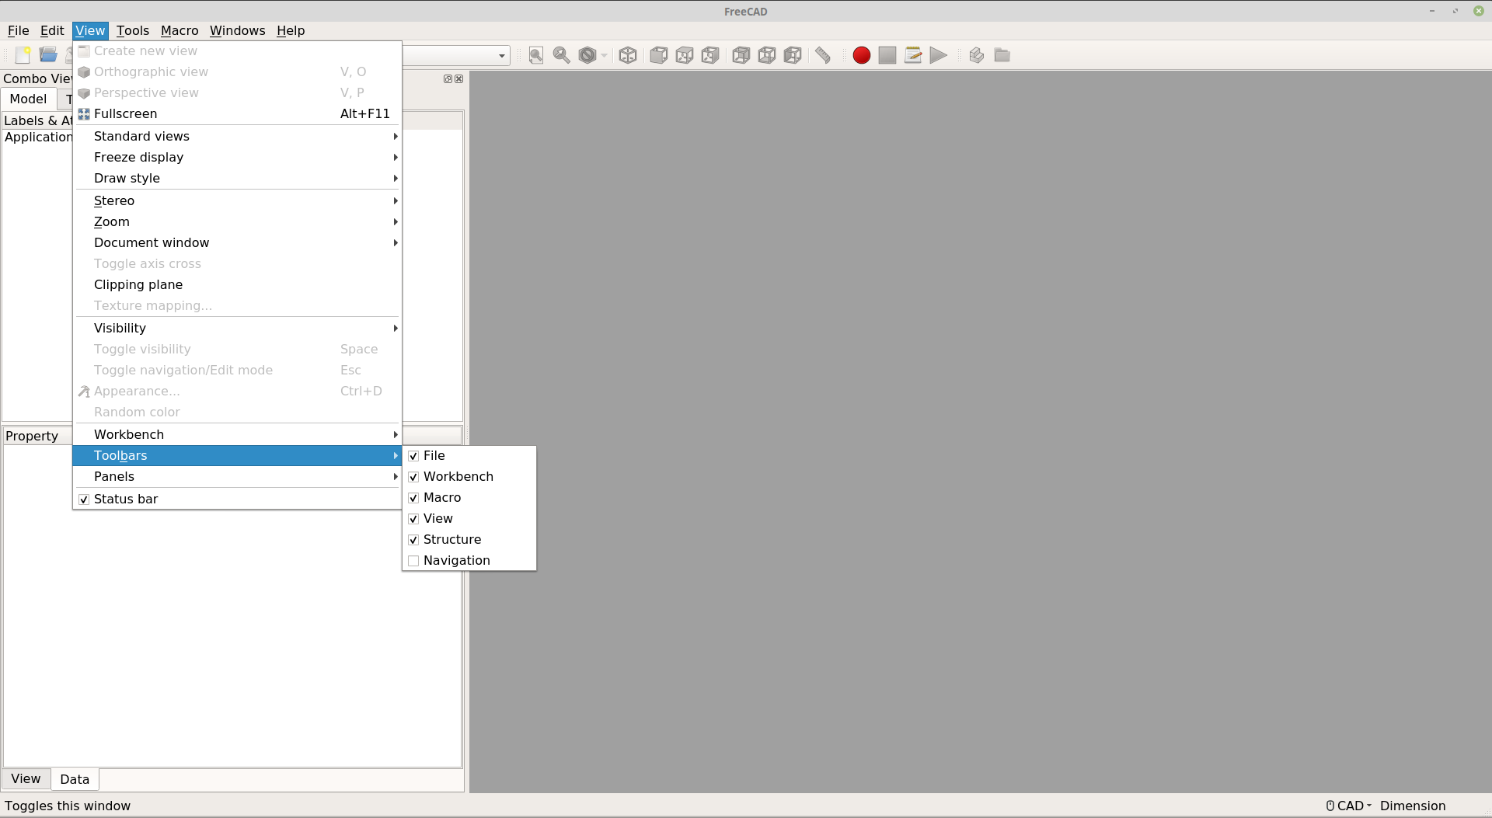
Task: Switch to property Data tab
Action: click(75, 779)
